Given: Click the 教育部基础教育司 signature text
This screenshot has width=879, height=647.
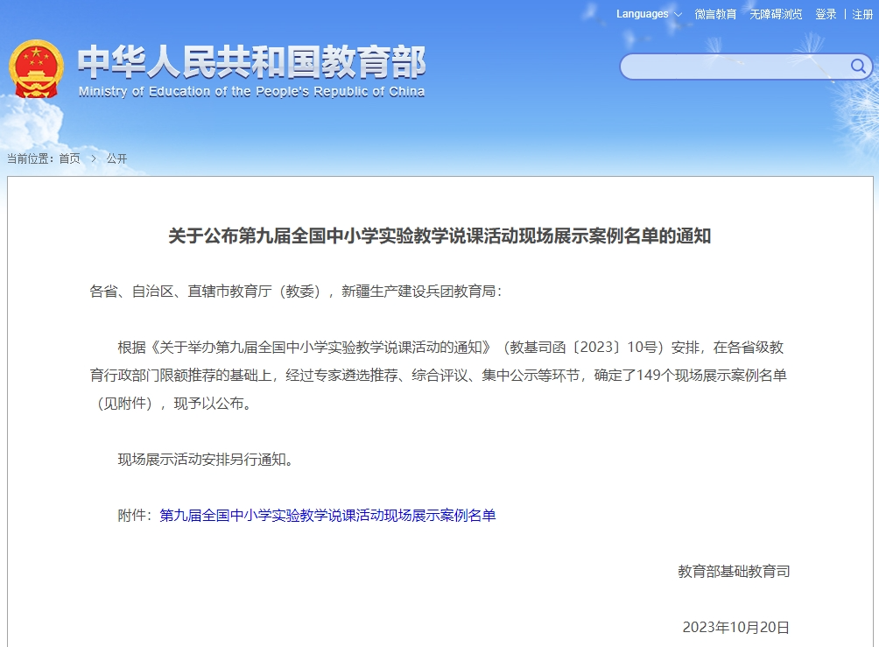Looking at the screenshot, I should coord(734,572).
